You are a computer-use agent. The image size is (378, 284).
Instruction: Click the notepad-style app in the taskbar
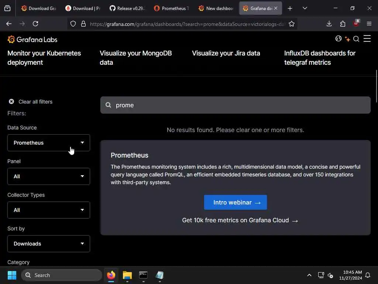click(159, 275)
